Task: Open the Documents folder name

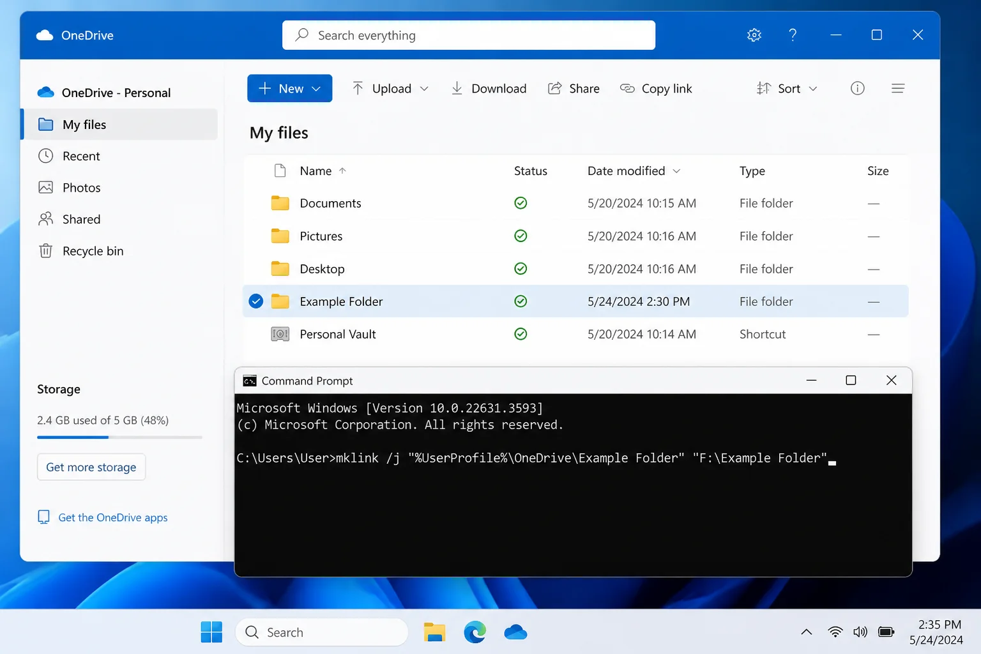Action: tap(330, 203)
